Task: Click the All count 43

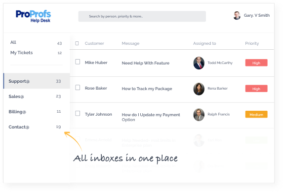Action: [59, 43]
